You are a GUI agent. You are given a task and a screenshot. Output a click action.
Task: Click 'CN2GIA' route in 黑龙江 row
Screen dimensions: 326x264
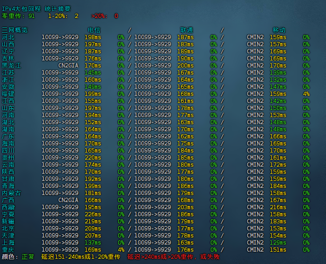pos(68,66)
